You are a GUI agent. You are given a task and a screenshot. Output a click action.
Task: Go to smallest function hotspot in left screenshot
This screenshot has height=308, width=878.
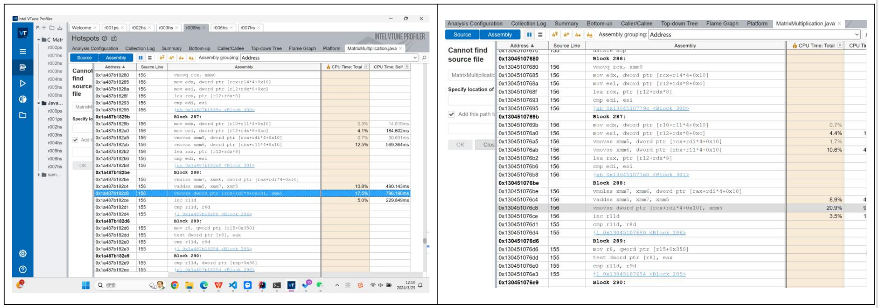191,58
